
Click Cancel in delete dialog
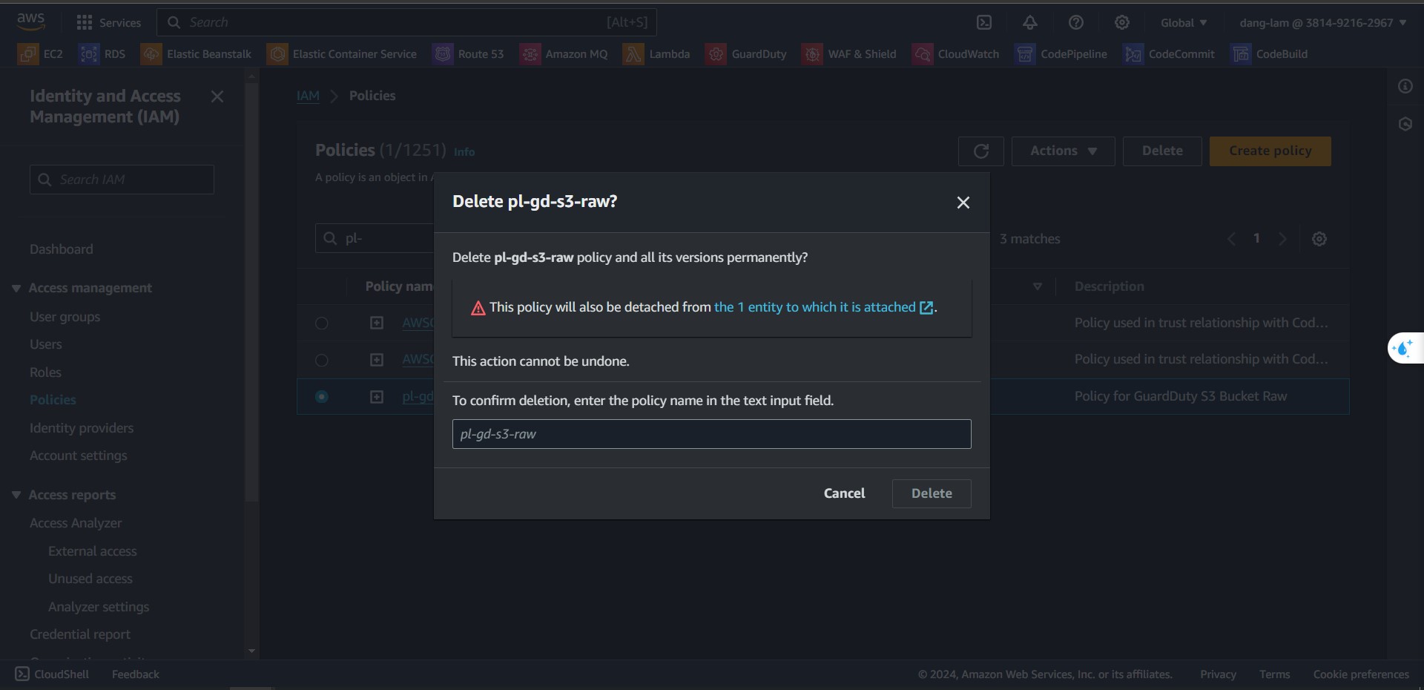point(844,493)
